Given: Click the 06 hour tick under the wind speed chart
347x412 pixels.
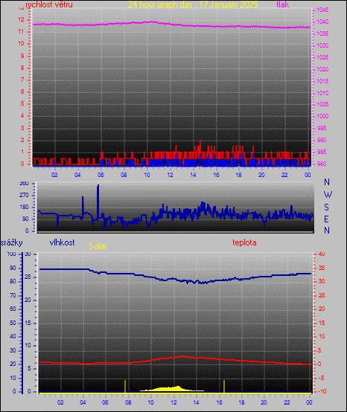Looking at the screenshot, I should [101, 175].
